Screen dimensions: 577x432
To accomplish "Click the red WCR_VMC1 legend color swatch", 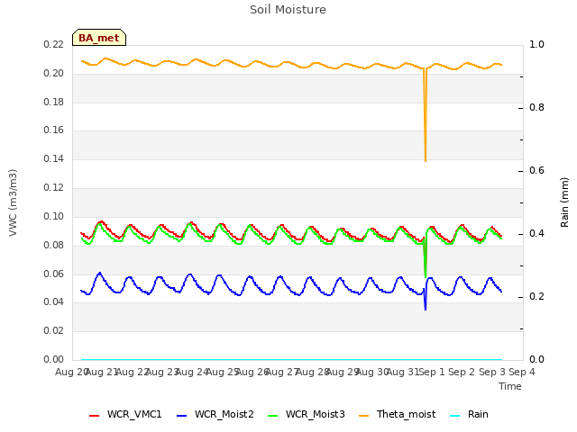I will coord(94,416).
